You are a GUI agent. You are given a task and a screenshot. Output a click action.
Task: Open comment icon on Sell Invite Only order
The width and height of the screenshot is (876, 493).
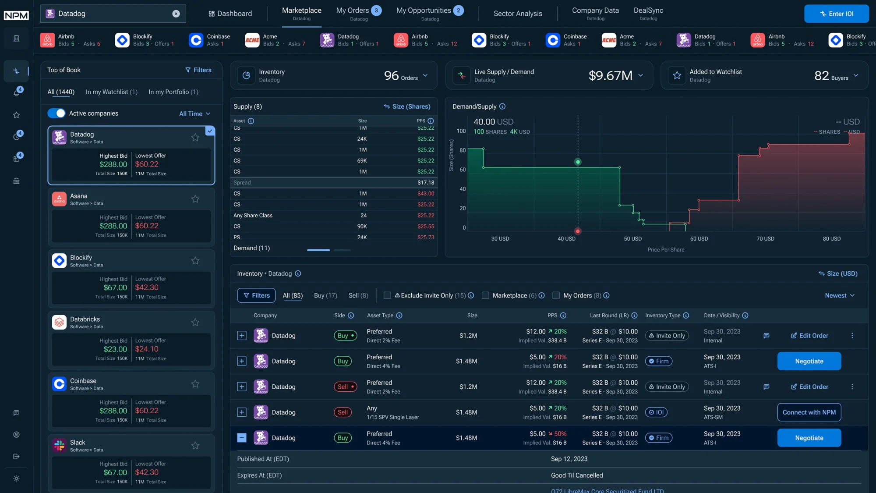click(x=766, y=387)
